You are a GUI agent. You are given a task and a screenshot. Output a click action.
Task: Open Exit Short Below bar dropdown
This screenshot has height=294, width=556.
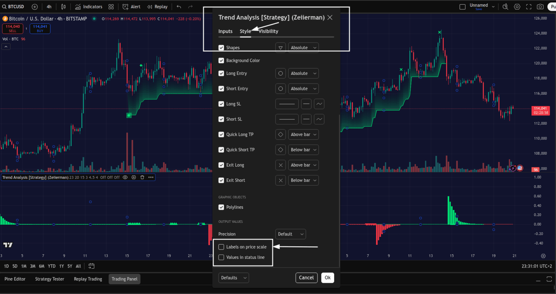303,180
